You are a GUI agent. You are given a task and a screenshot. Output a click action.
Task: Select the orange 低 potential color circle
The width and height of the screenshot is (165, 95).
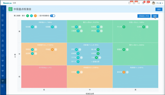point(35,16)
